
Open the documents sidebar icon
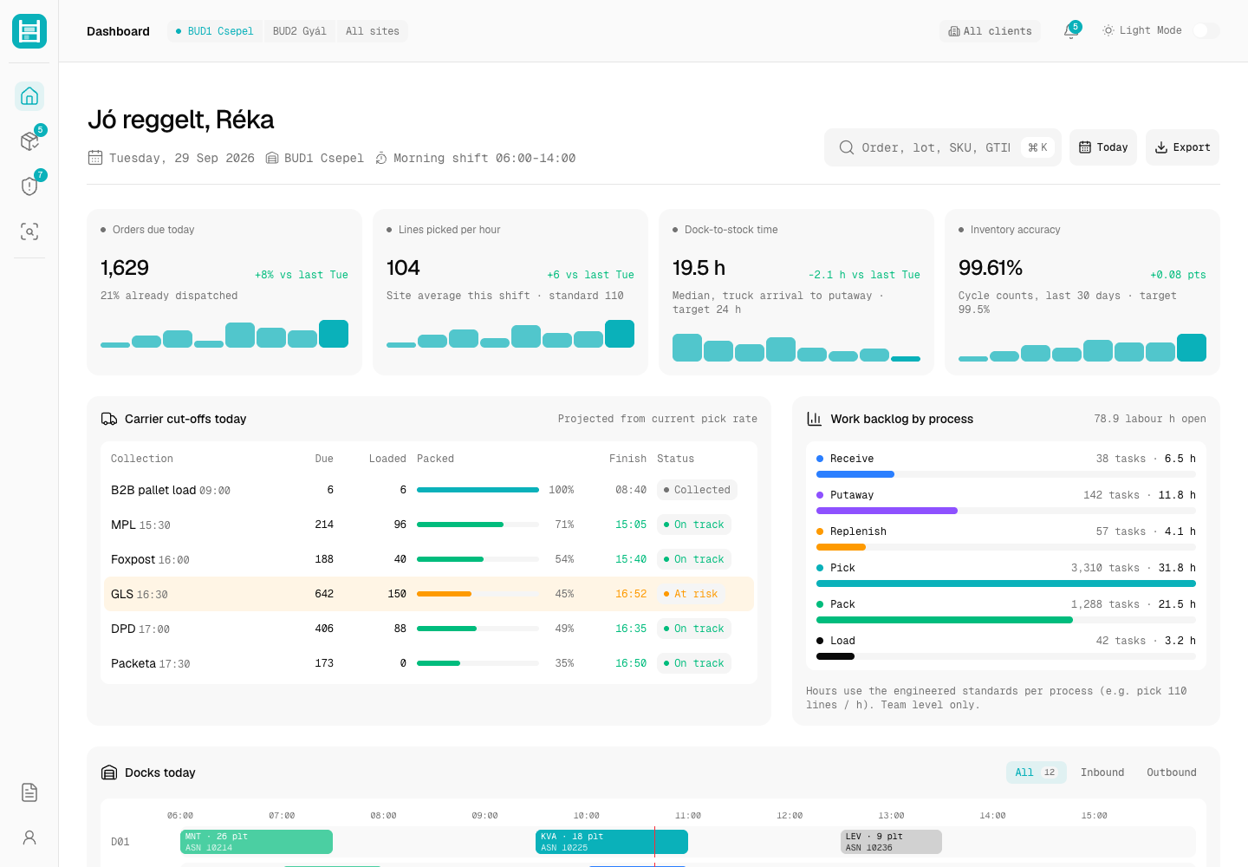click(29, 792)
